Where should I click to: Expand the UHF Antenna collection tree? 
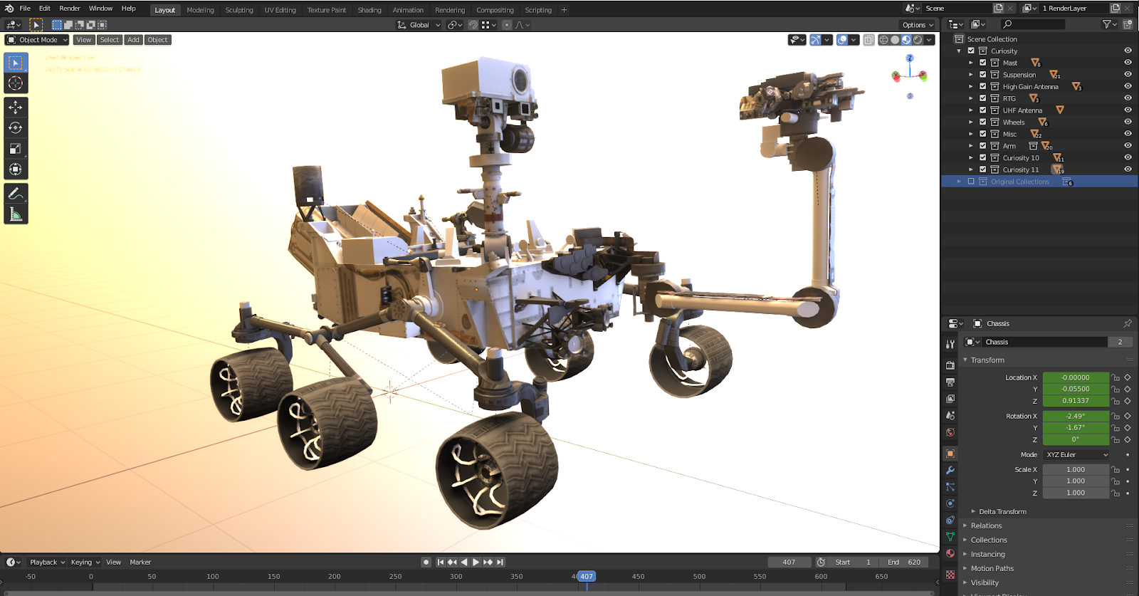coord(970,110)
